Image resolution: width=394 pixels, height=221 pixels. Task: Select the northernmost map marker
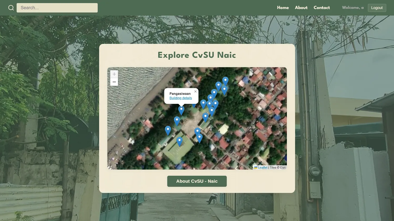click(225, 82)
